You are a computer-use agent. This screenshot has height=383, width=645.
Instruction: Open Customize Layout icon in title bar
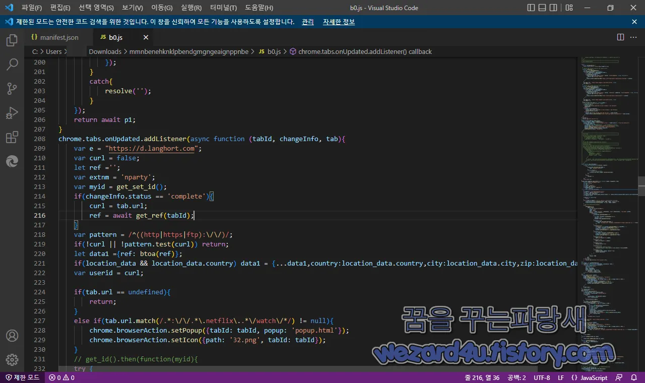[569, 8]
